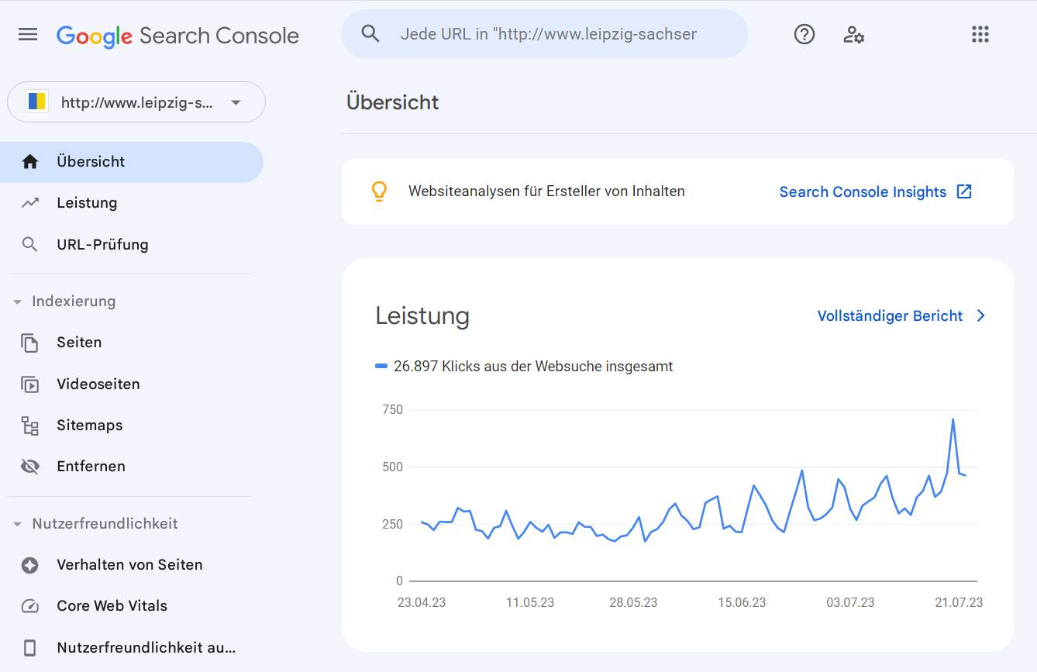The height and width of the screenshot is (672, 1037).
Task: Click the 750 y-axis value
Action: point(392,409)
